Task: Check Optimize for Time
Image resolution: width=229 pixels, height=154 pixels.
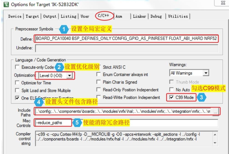Action: [x=17, y=83]
